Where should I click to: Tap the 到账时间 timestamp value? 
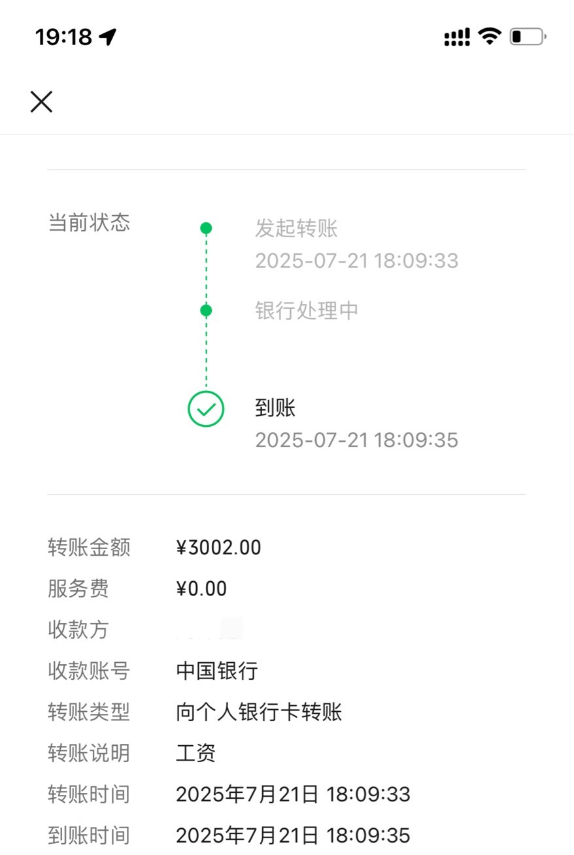click(x=293, y=835)
